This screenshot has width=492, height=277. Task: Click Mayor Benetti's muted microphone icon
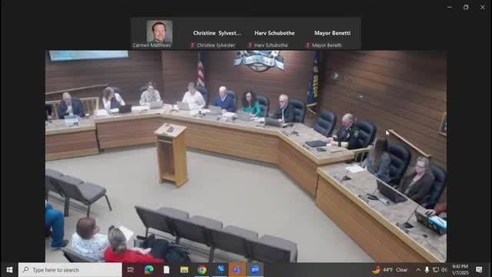(307, 45)
